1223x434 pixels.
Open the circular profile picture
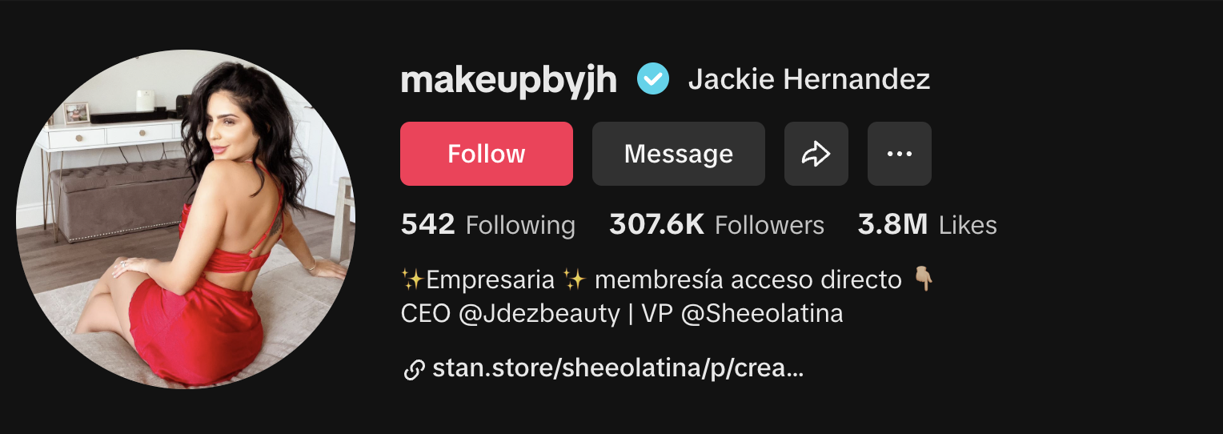(x=186, y=219)
